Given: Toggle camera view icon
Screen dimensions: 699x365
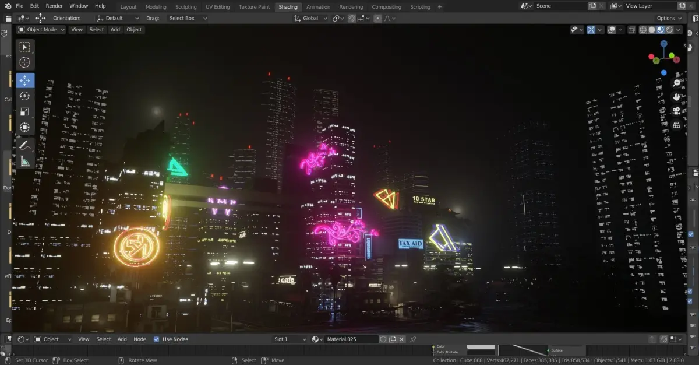Looking at the screenshot, I should (676, 111).
